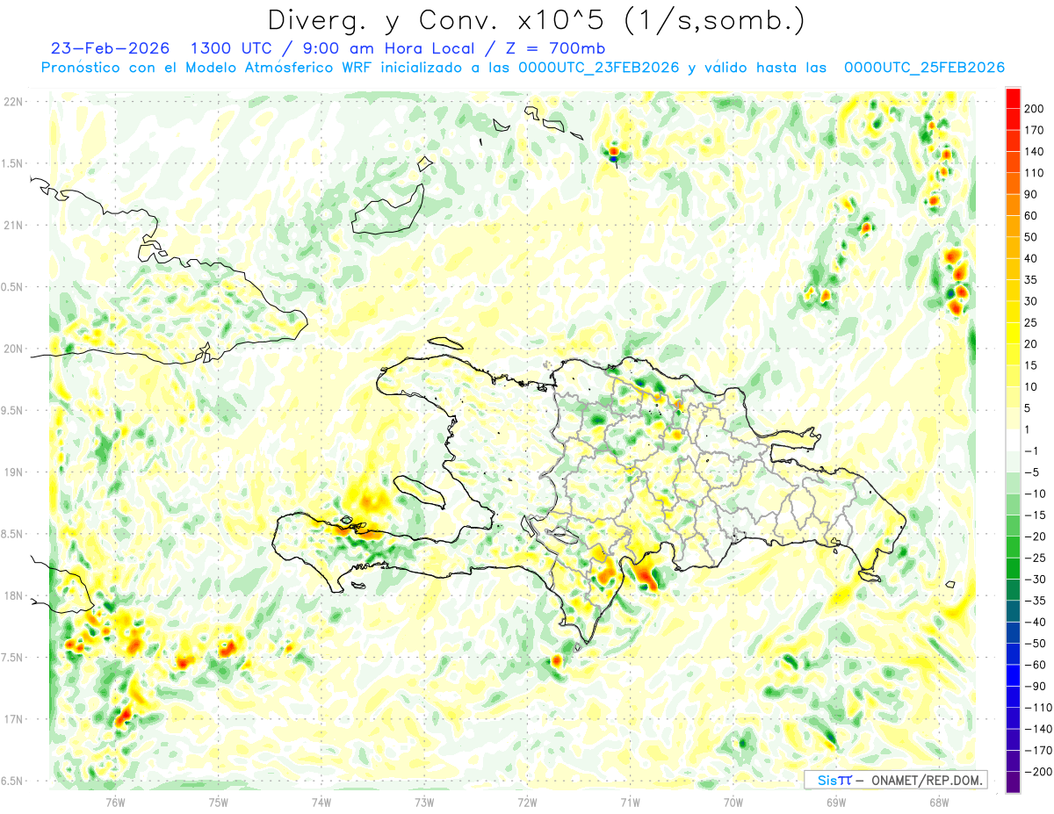Click the "-5" color scale label
Viewport: 1054px width, 814px height.
(x=1033, y=472)
